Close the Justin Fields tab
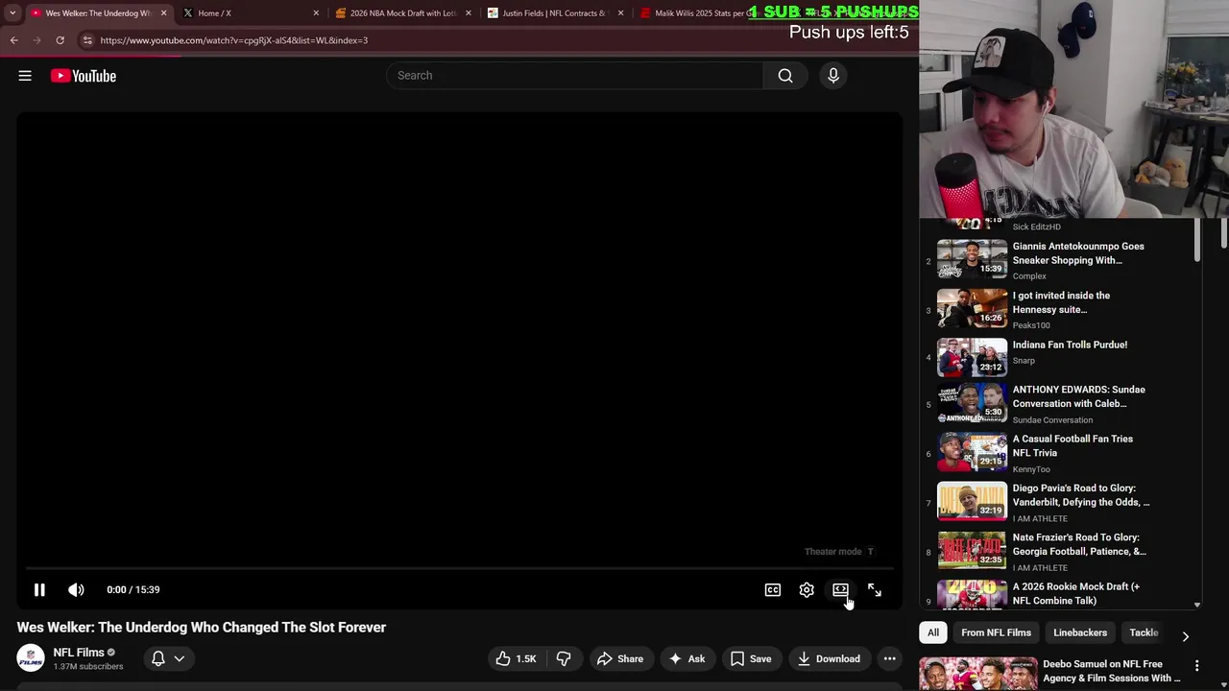Viewport: 1229px width, 691px height. point(620,13)
